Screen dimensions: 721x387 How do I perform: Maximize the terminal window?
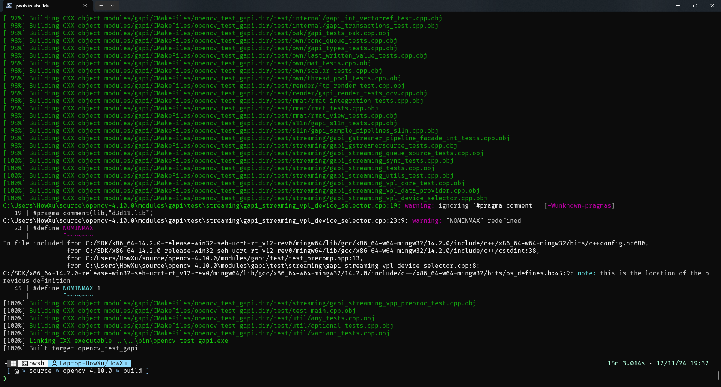click(x=695, y=6)
